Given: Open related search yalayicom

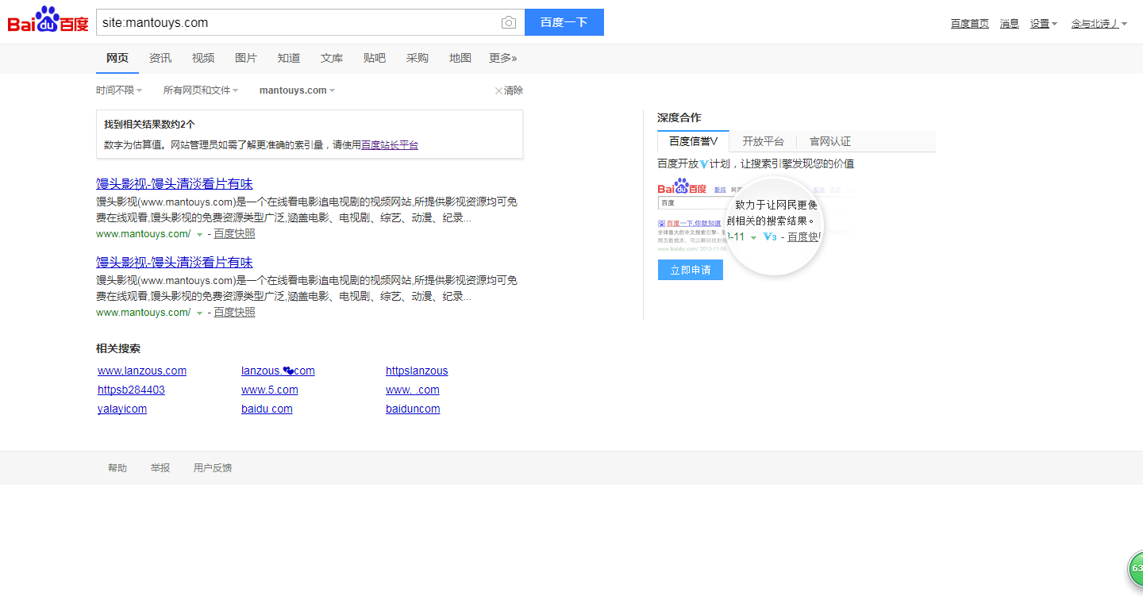Looking at the screenshot, I should click(x=122, y=409).
